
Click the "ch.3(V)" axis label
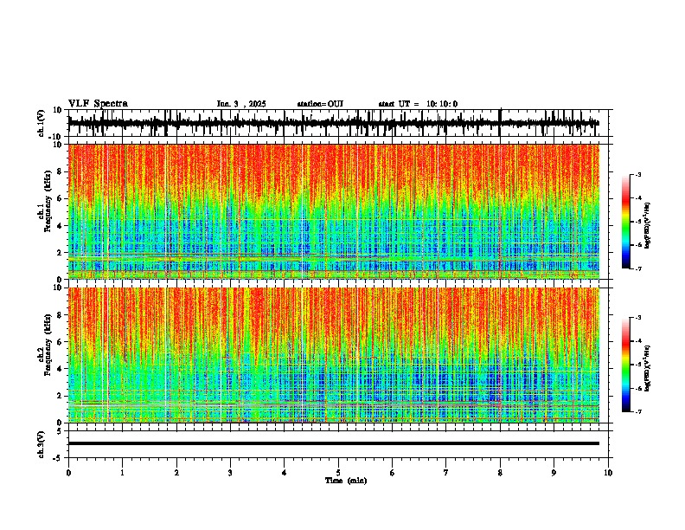click(42, 444)
